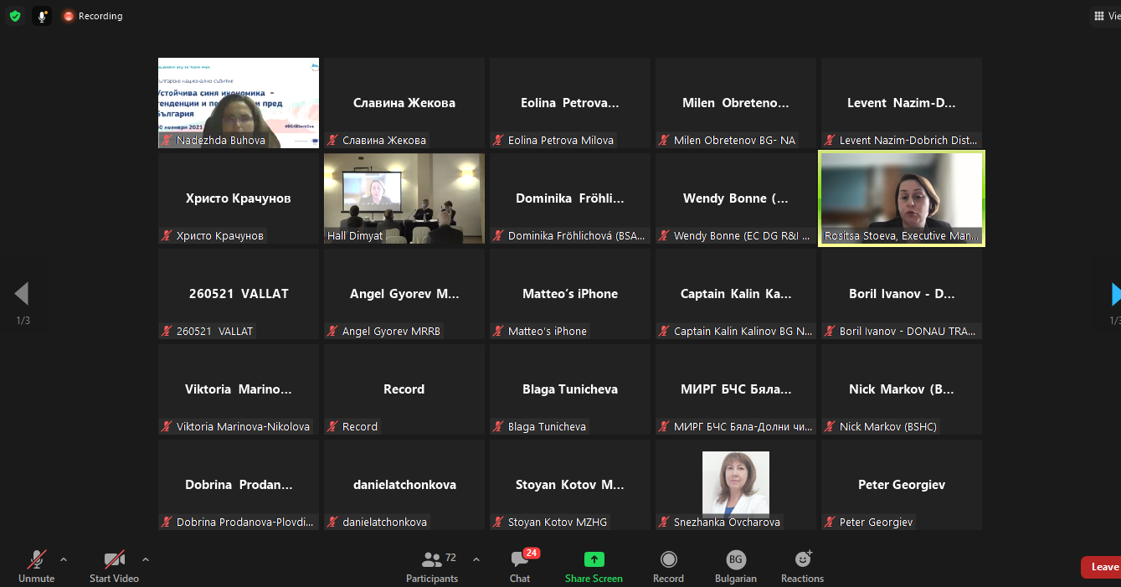Select Nadezhda Buhova video tile
Viewport: 1121px width, 587px height.
click(239, 103)
